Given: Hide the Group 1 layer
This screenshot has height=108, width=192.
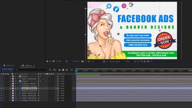Looking at the screenshot, I should 2,81.
